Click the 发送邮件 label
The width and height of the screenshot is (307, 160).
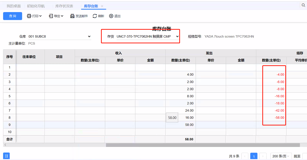82,16
